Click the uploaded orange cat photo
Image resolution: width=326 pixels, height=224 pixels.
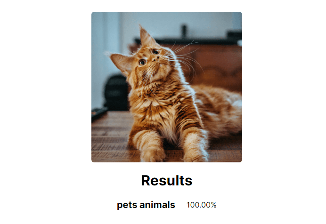click(166, 87)
